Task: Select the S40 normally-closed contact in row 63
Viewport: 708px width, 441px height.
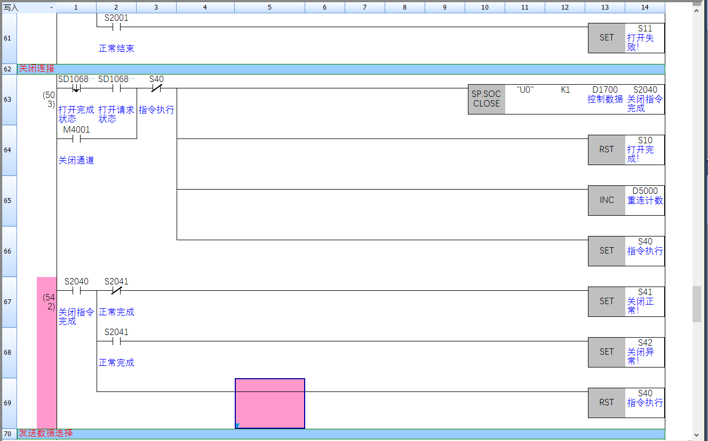Action: coord(156,88)
